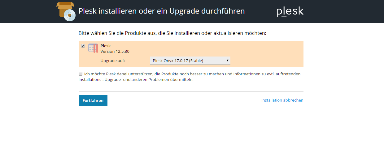Screen dimensions: 384x147
Task: Click the header title 'Plesk installieren oder ein Upgrade durchführen'
Action: click(162, 11)
